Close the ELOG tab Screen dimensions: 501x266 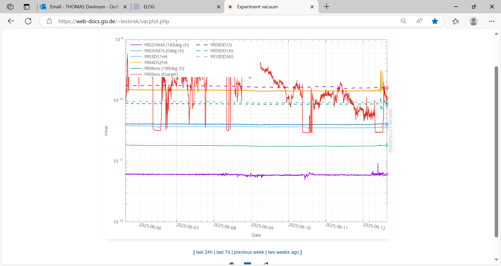click(219, 7)
